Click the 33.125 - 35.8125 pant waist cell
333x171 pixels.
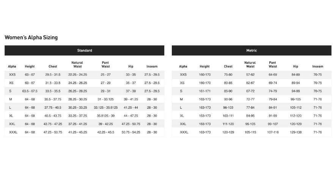pyautogui.click(x=105, y=108)
